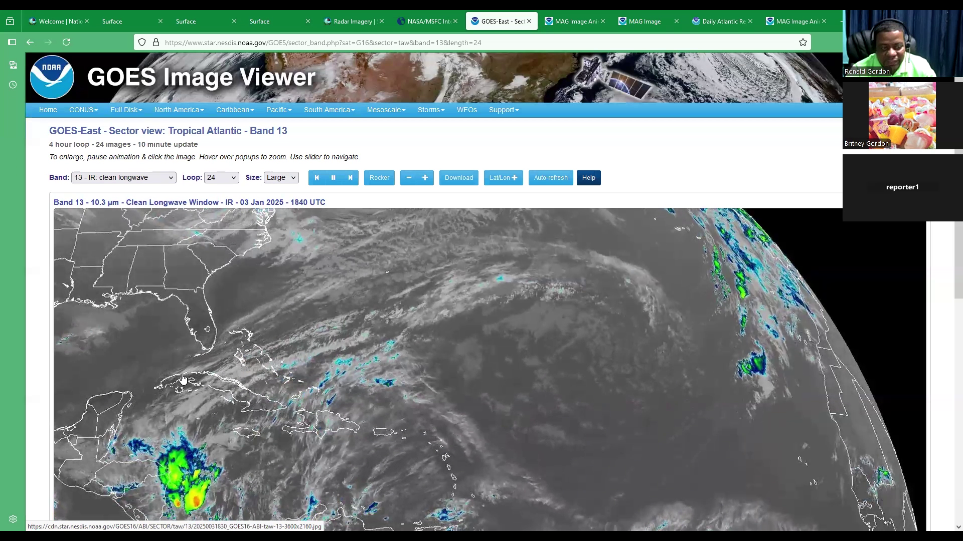This screenshot has height=541, width=963.
Task: Click the browser forward arrow
Action: 48,42
